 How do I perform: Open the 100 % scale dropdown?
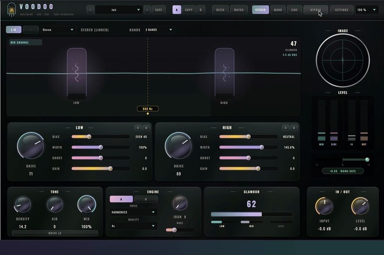click(367, 10)
